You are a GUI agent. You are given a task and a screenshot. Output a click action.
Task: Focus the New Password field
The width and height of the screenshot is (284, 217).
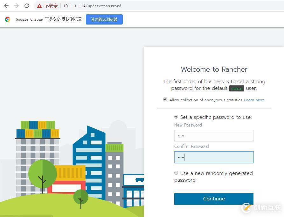pos(214,136)
